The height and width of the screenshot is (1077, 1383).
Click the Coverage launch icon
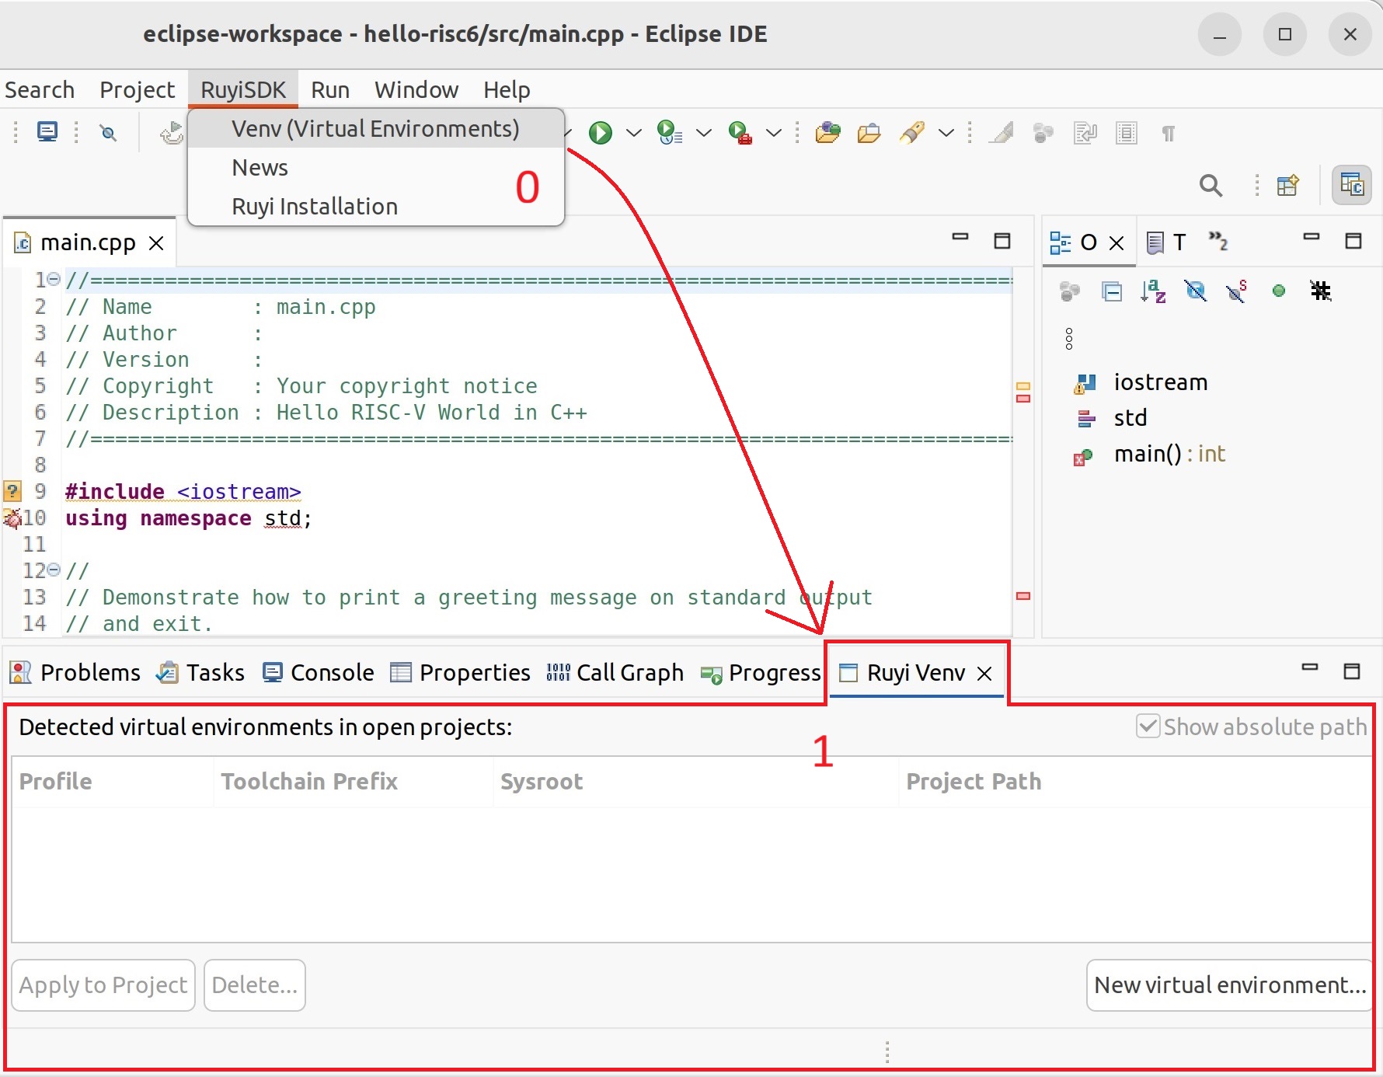pos(668,133)
